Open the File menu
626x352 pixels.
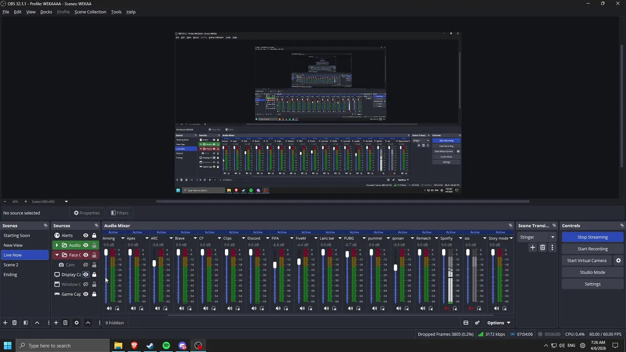6,12
